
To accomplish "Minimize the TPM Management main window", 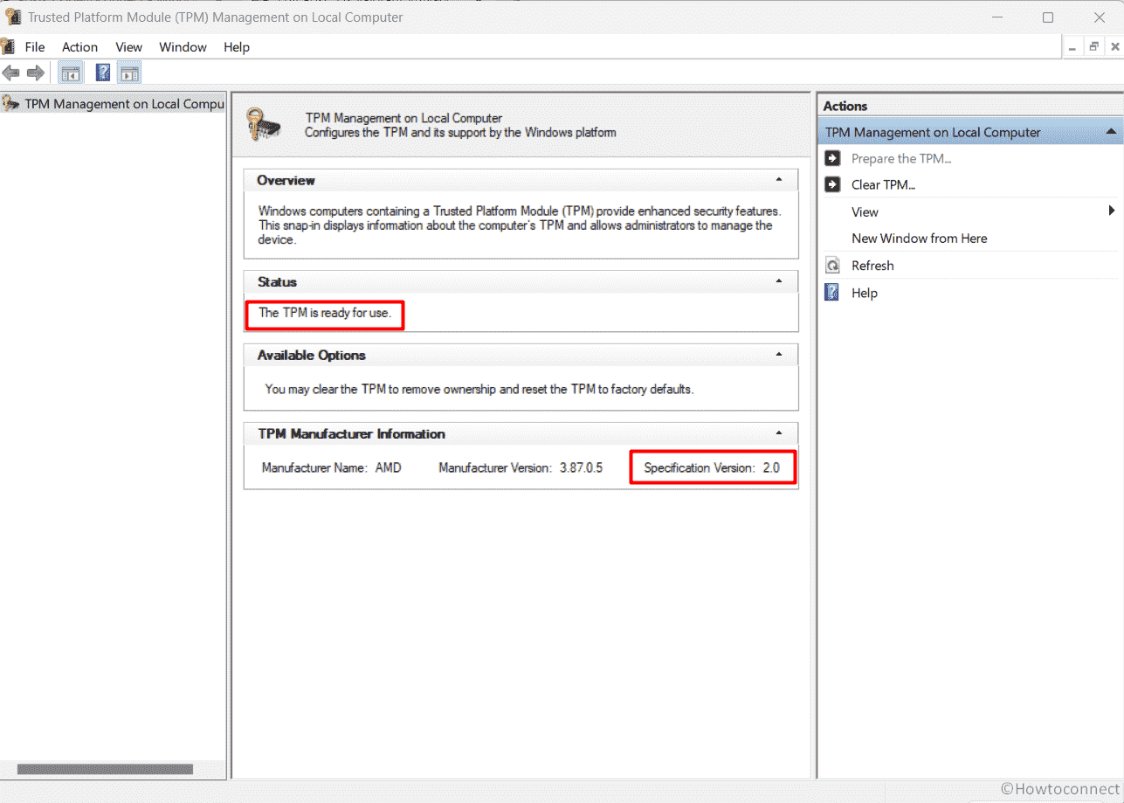I will [x=996, y=17].
